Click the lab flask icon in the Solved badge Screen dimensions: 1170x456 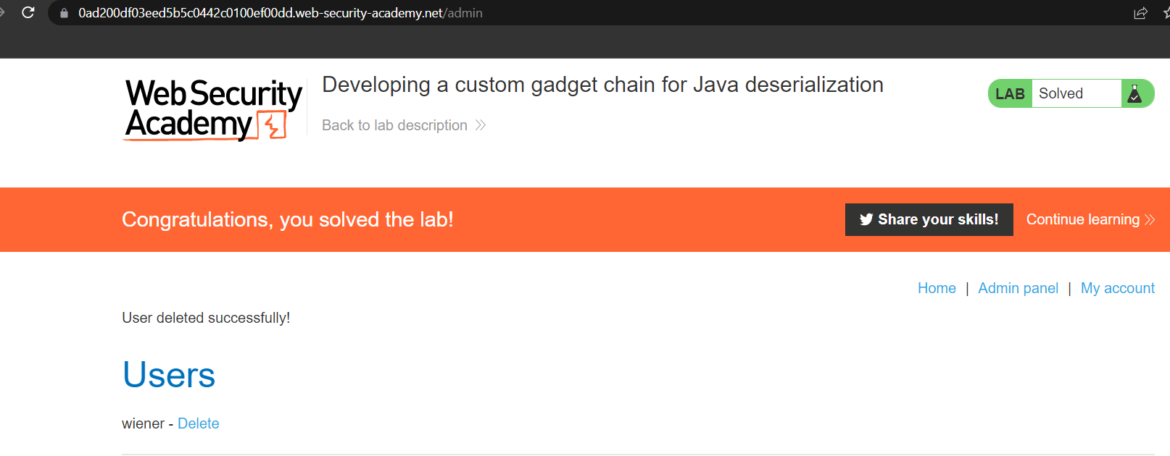point(1134,93)
